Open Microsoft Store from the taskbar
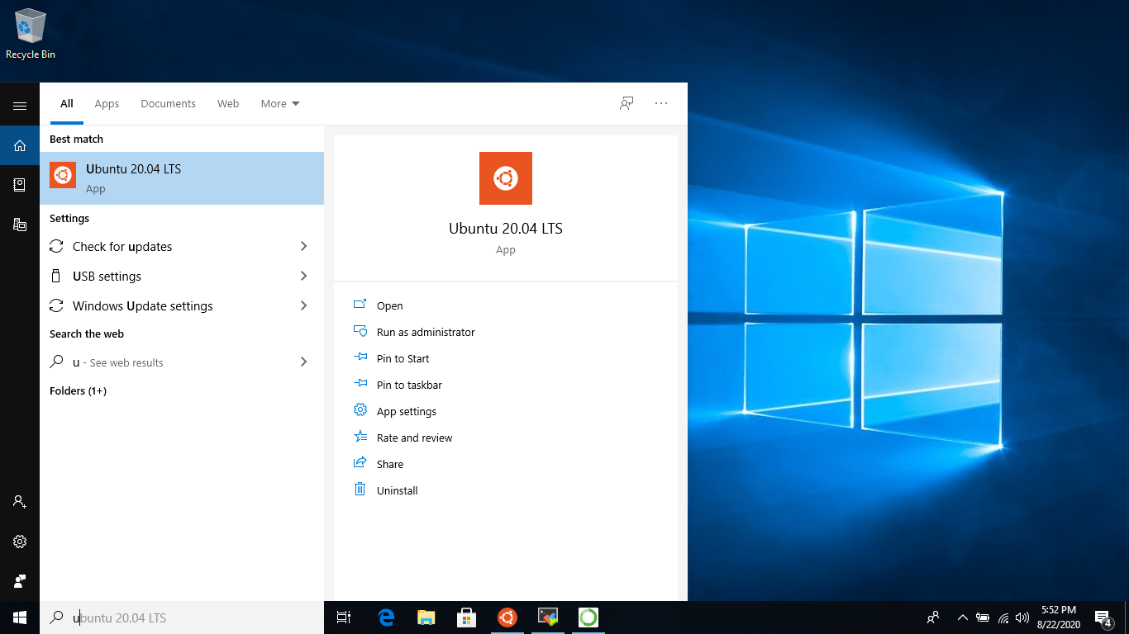Screen dimensions: 1129x634 [x=466, y=617]
